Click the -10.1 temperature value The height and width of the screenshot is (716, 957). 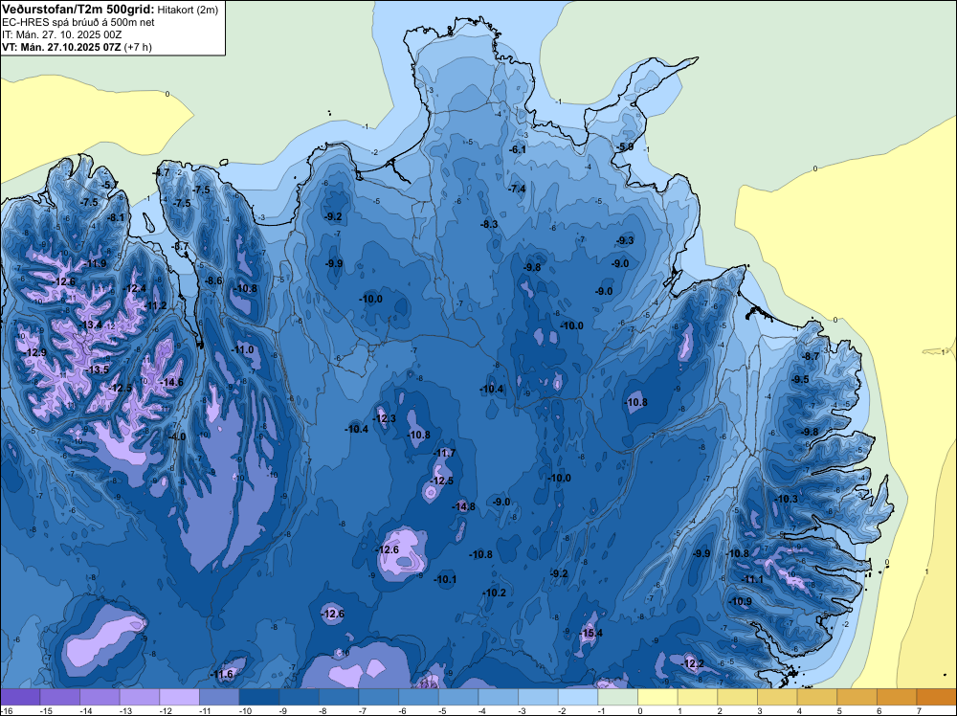tap(445, 579)
